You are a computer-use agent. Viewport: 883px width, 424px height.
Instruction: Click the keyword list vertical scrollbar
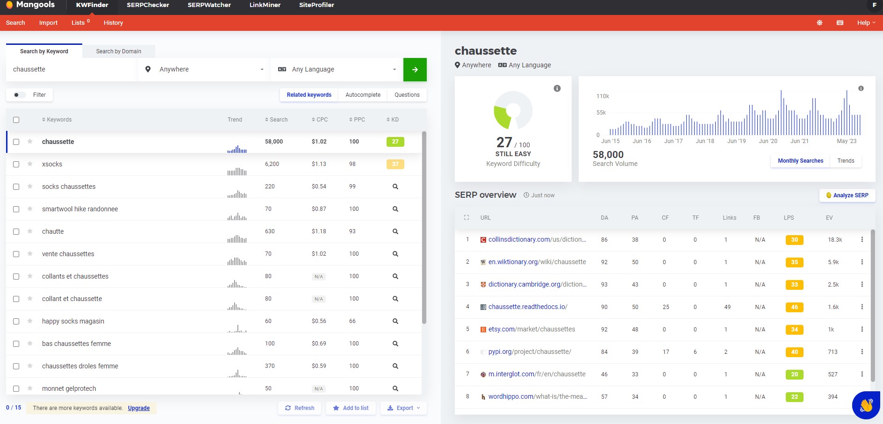coord(424,228)
